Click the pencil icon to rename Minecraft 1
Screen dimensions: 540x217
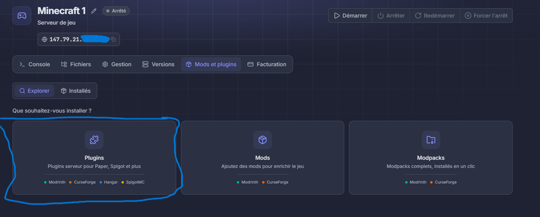tap(94, 11)
